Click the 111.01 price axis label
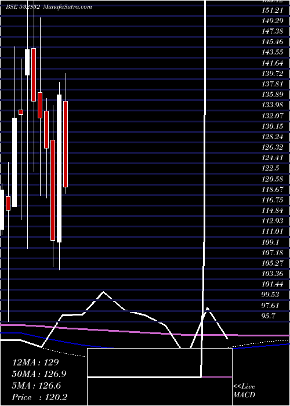The width and height of the screenshot is (290, 406). pyautogui.click(x=272, y=231)
